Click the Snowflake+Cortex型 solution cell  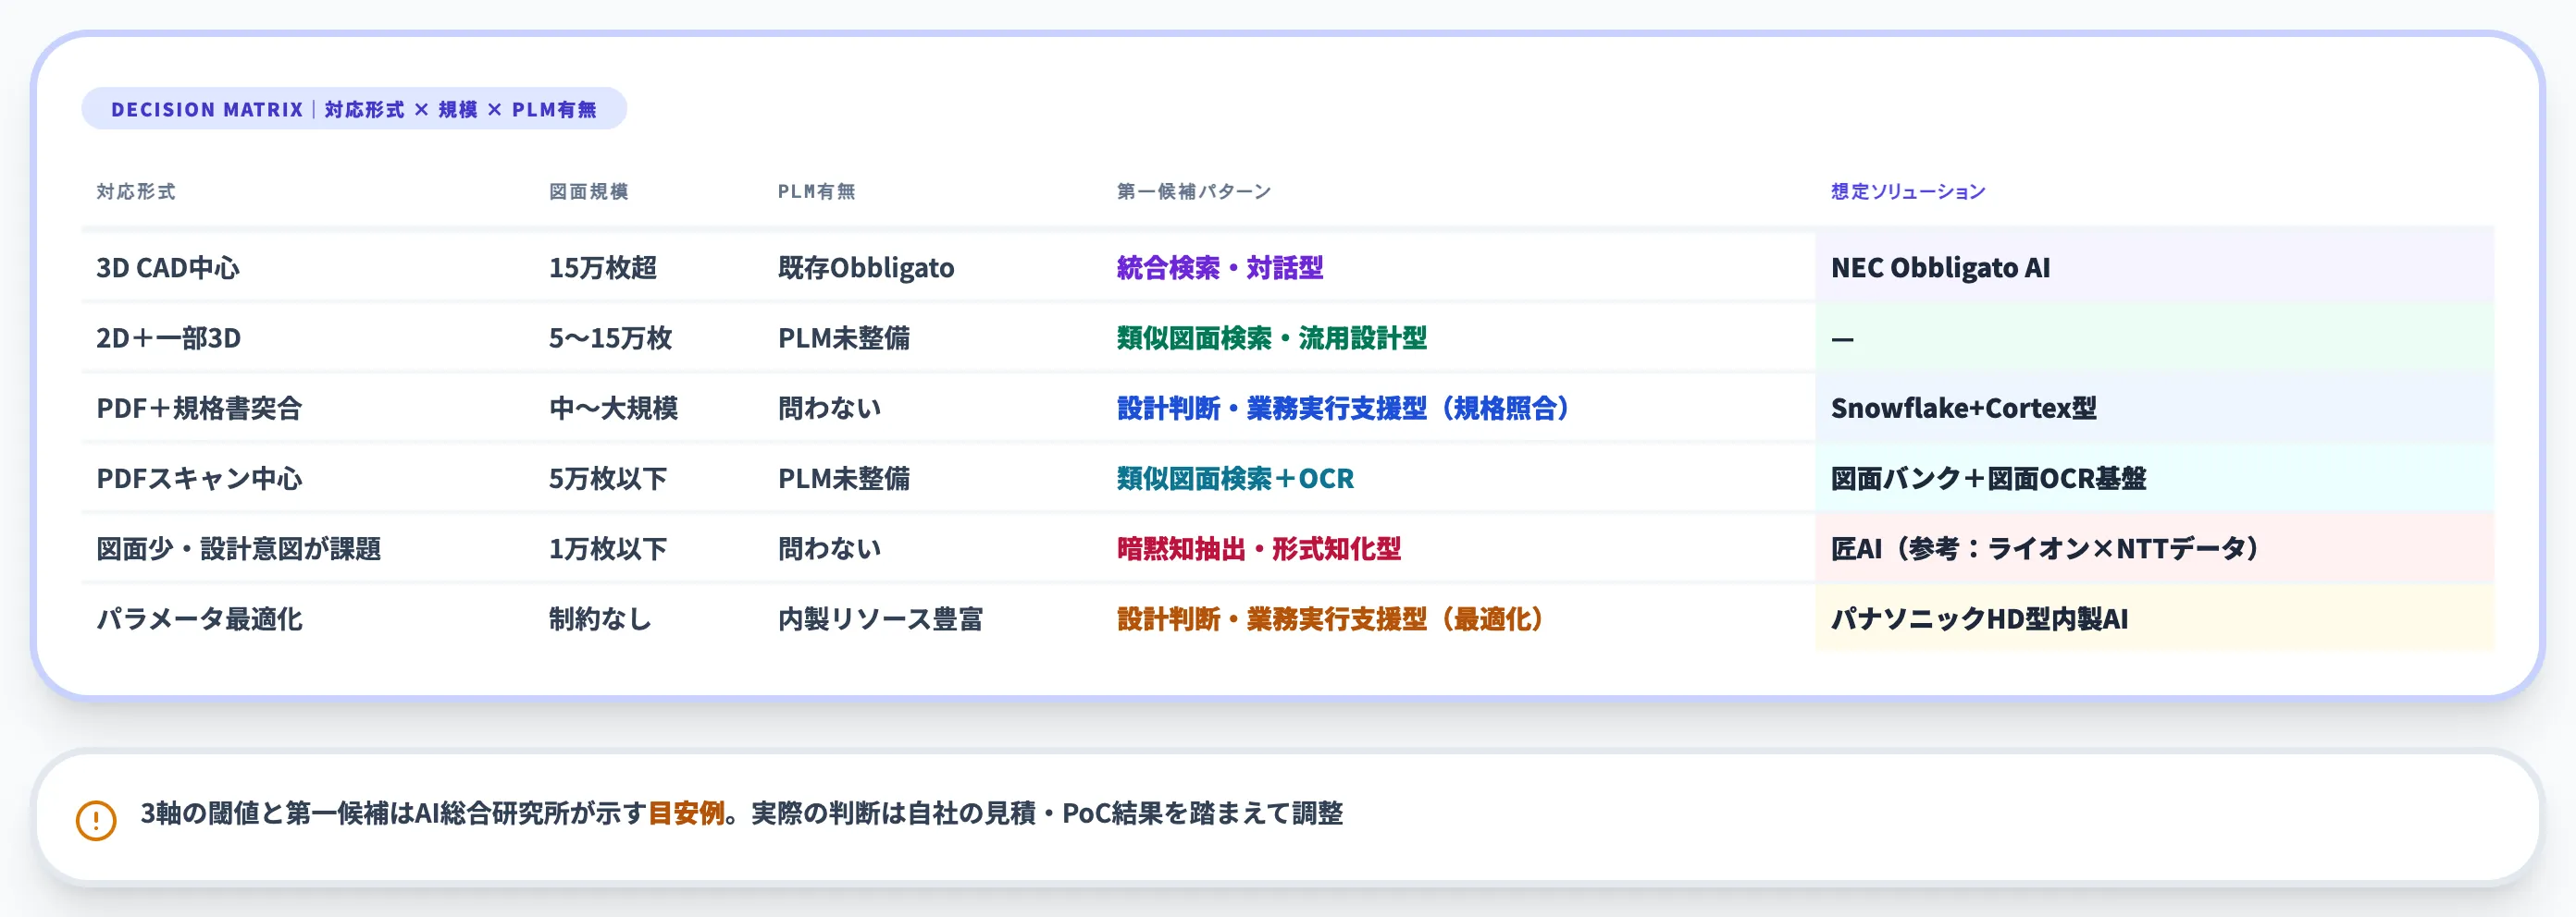[2154, 408]
